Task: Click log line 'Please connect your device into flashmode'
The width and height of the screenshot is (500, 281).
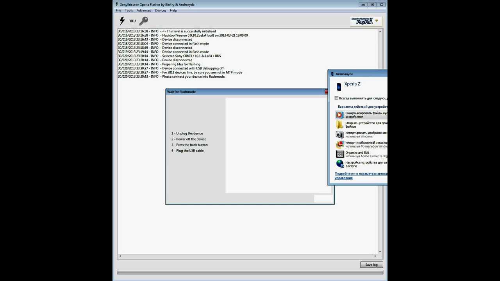Action: (171, 76)
